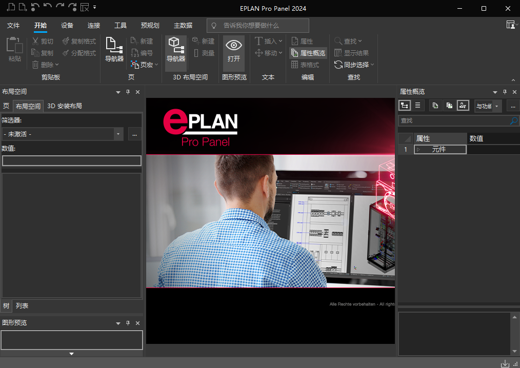Click the search magnifier in 属性概览

[514, 121]
